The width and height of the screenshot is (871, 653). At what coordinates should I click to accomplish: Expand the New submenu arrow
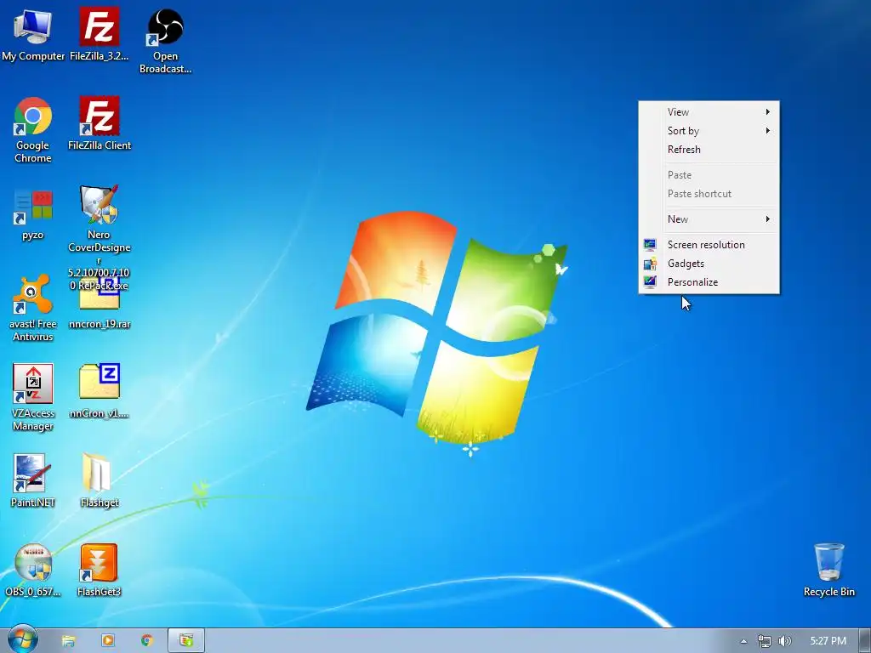[x=768, y=219]
